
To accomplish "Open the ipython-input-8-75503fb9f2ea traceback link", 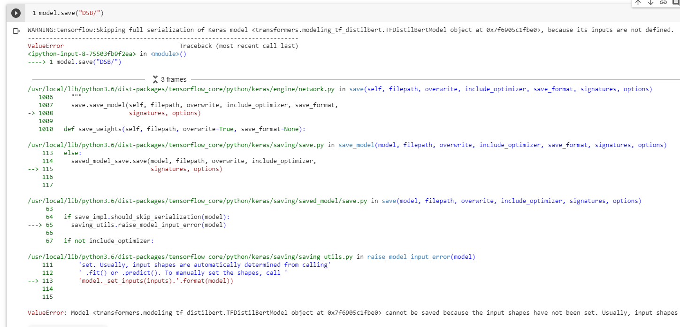I will pos(82,54).
